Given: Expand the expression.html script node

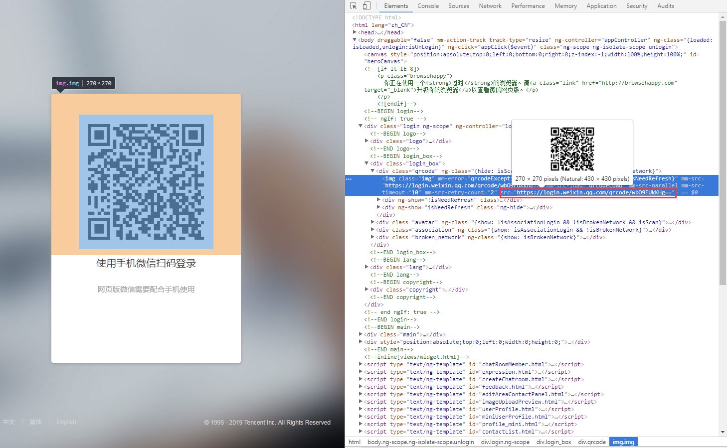Looking at the screenshot, I should [x=361, y=372].
